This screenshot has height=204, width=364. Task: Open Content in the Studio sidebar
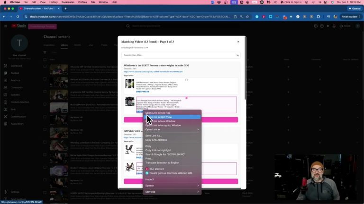coord(14,73)
